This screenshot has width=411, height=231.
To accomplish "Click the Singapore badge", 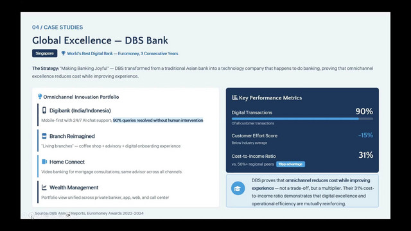I will pos(44,53).
